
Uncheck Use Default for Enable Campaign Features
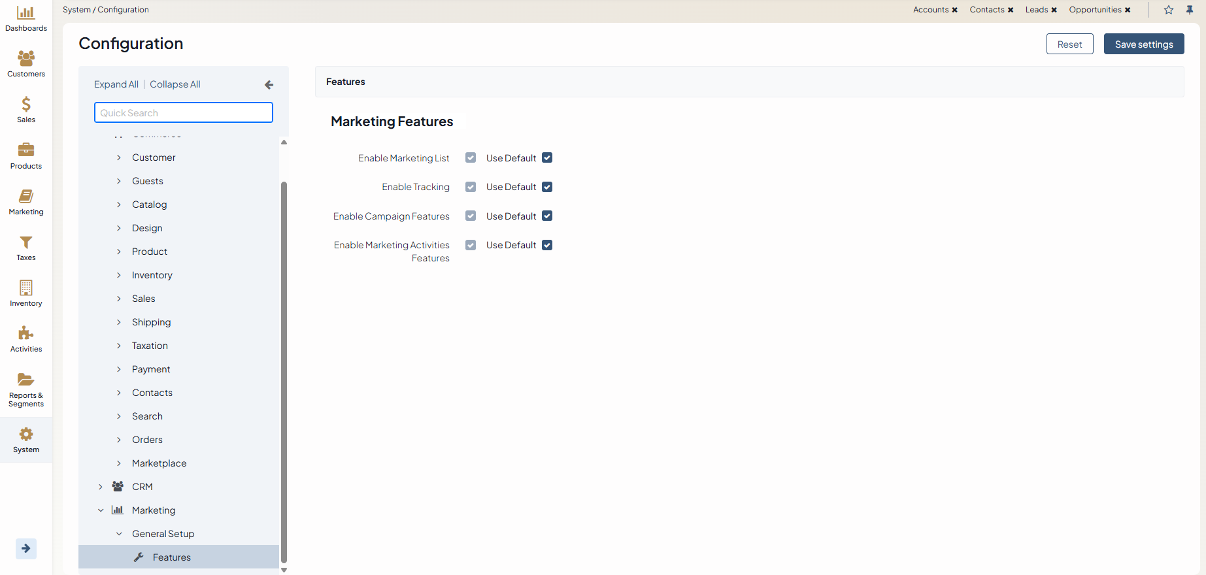tap(547, 216)
